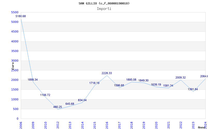Select the Importi subtitle text
Viewport: 208px width, 130px height.
click(104, 9)
